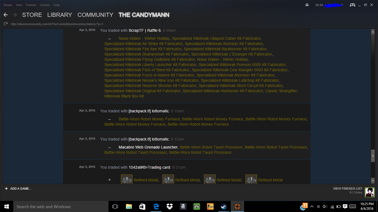
Task: Click the back navigation arrow
Action: coord(6,15)
